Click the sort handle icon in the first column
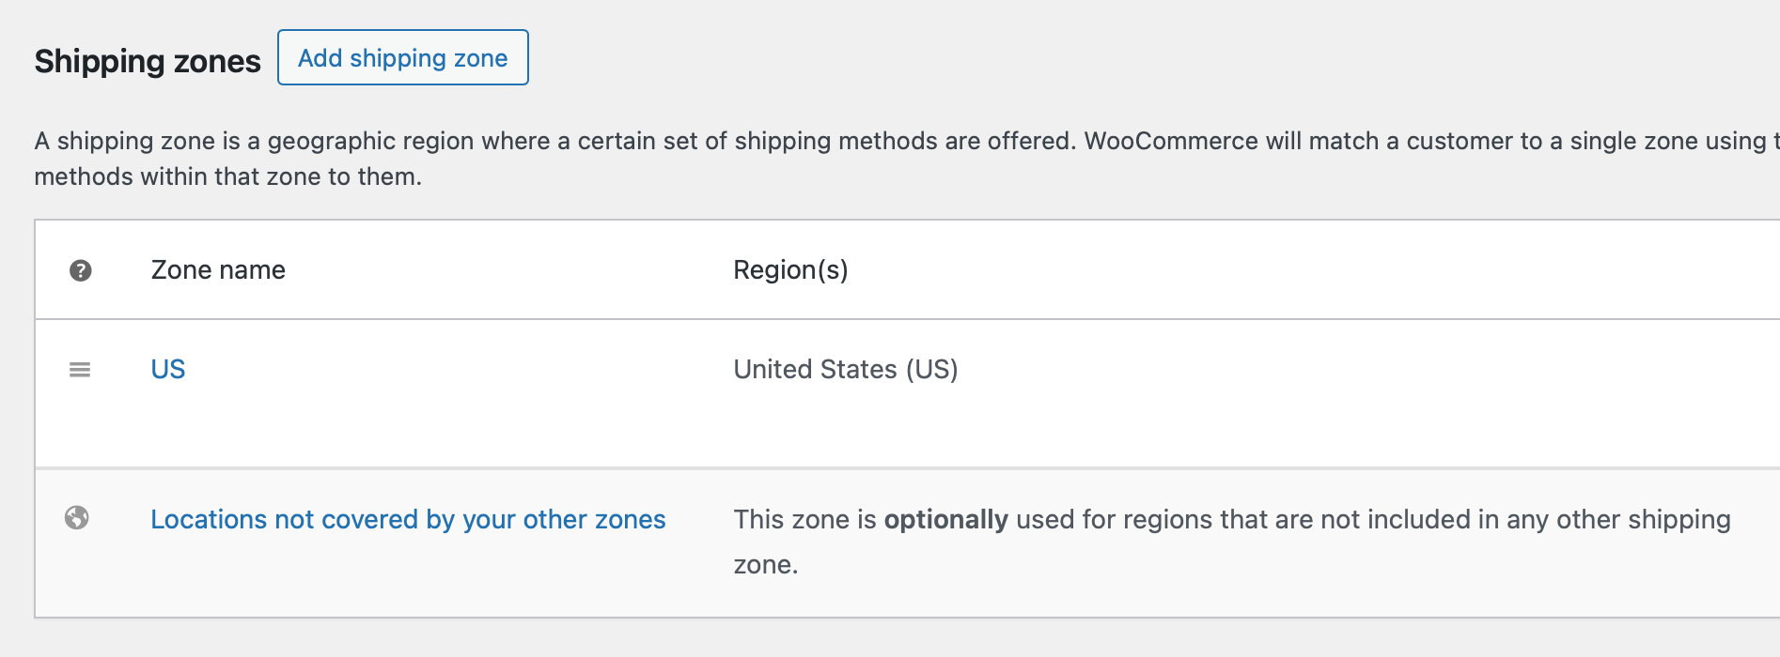 coord(80,369)
